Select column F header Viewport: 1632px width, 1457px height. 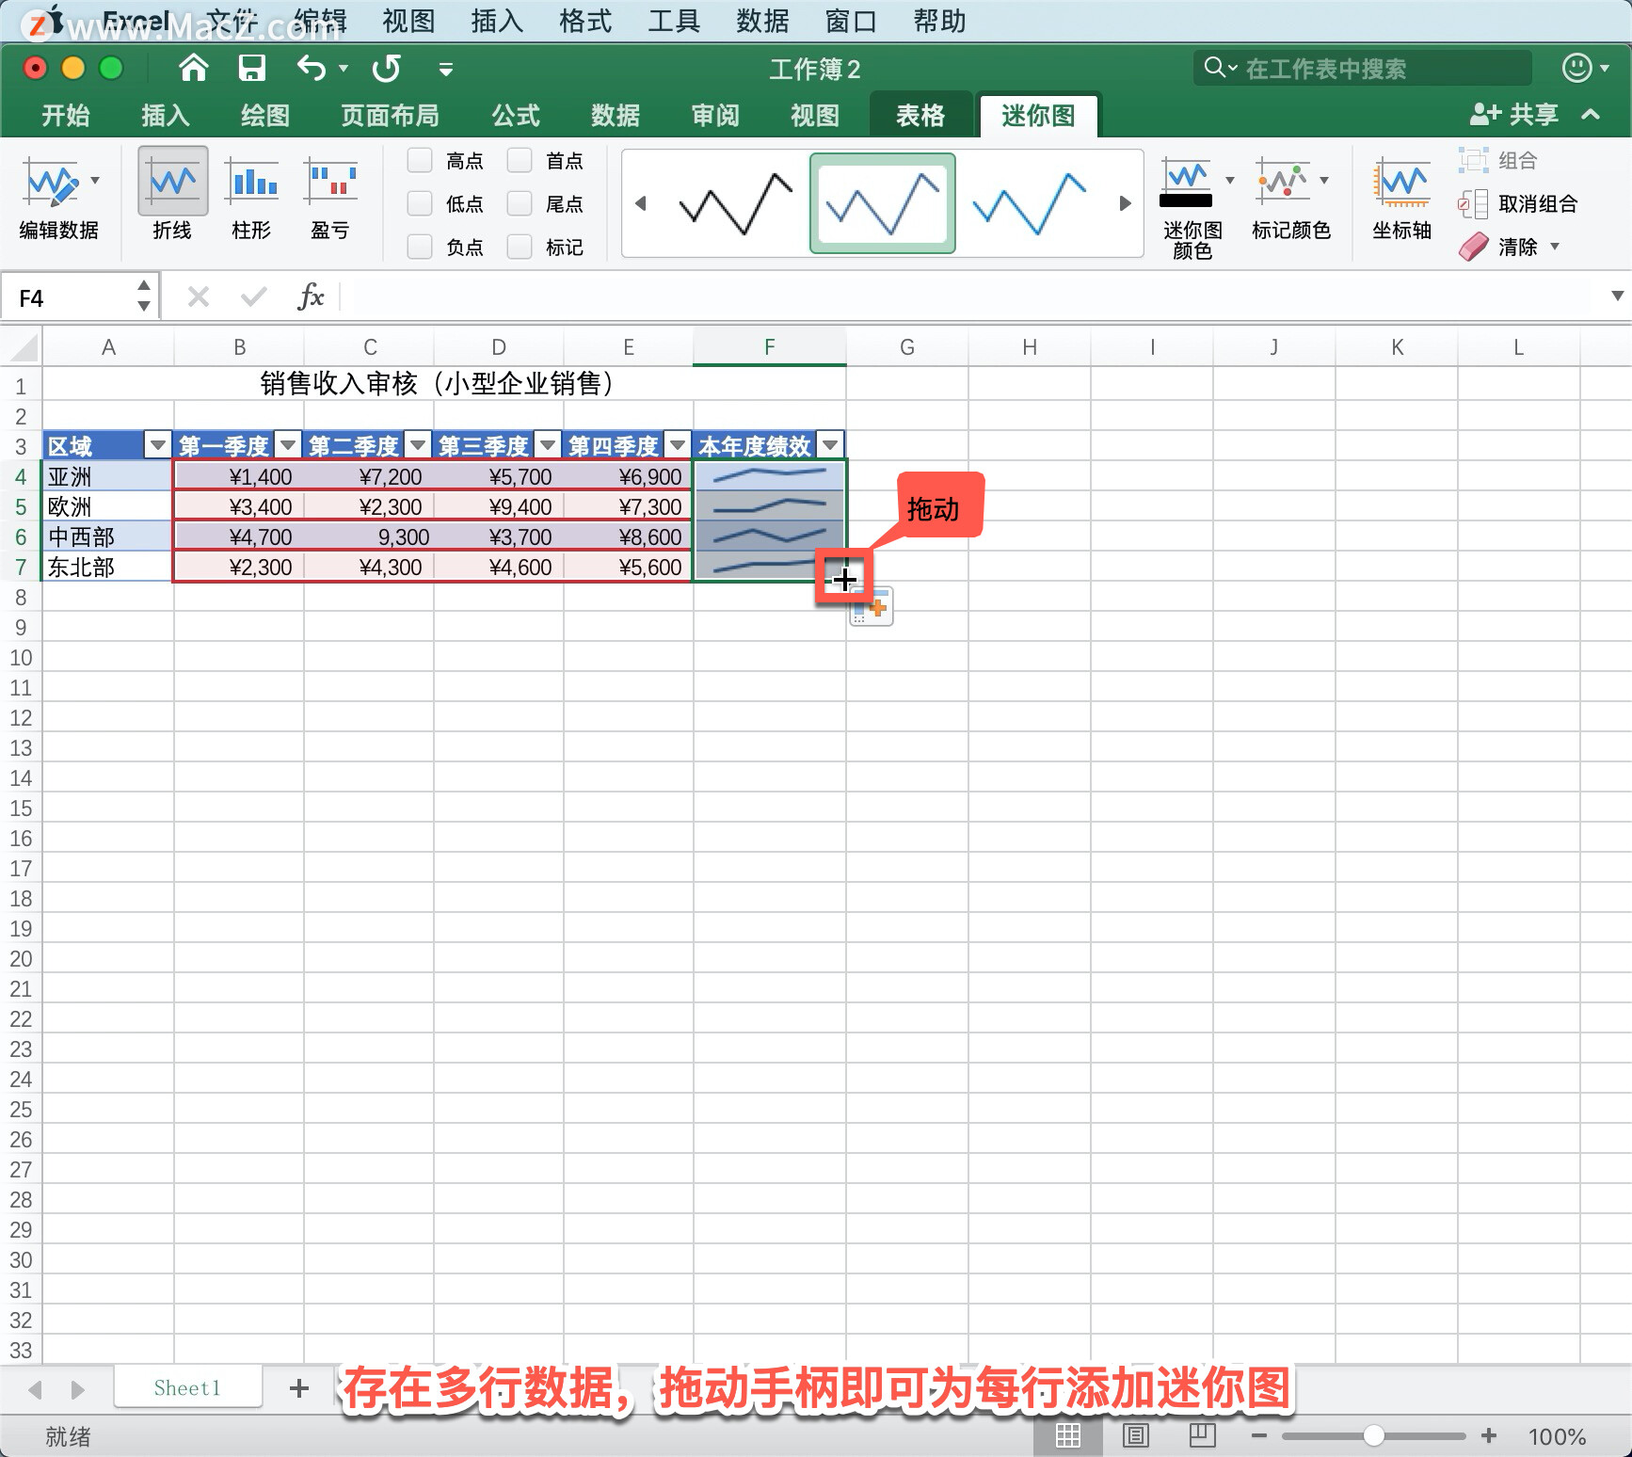(769, 347)
